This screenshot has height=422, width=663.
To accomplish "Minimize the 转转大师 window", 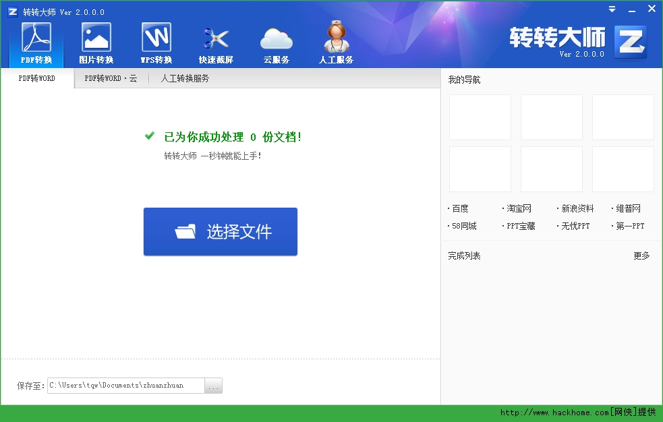I will coord(632,9).
